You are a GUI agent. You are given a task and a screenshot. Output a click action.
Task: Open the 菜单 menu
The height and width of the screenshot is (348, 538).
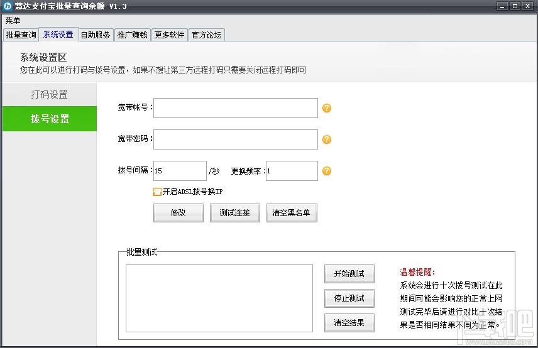13,21
